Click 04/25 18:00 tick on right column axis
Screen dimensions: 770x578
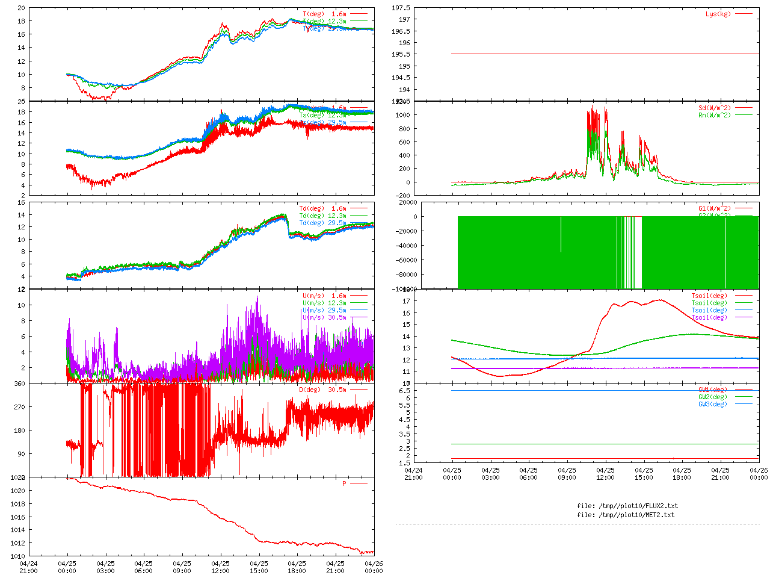coord(682,474)
